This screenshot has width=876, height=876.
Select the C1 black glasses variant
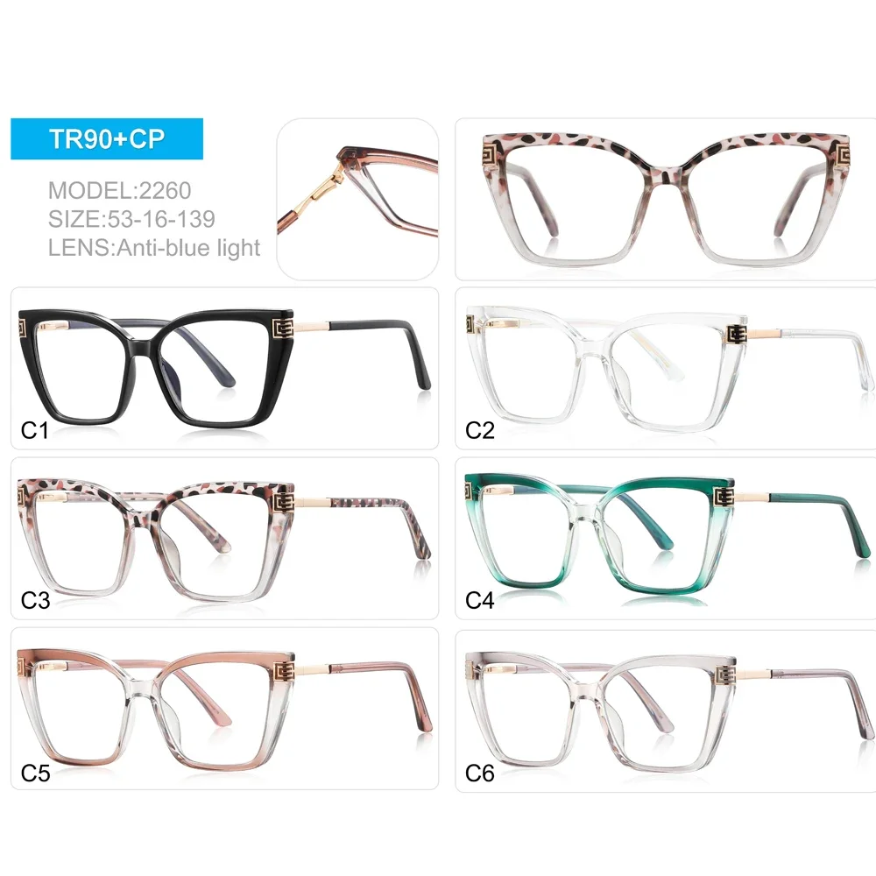tap(224, 368)
